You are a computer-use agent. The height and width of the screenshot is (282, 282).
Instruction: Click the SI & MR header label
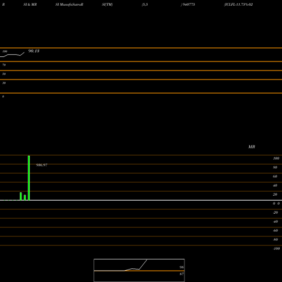coord(30,5)
